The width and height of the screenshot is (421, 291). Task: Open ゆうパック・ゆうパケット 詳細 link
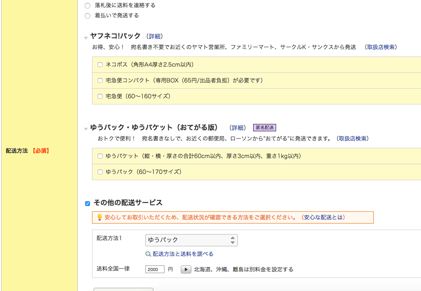pos(238,128)
